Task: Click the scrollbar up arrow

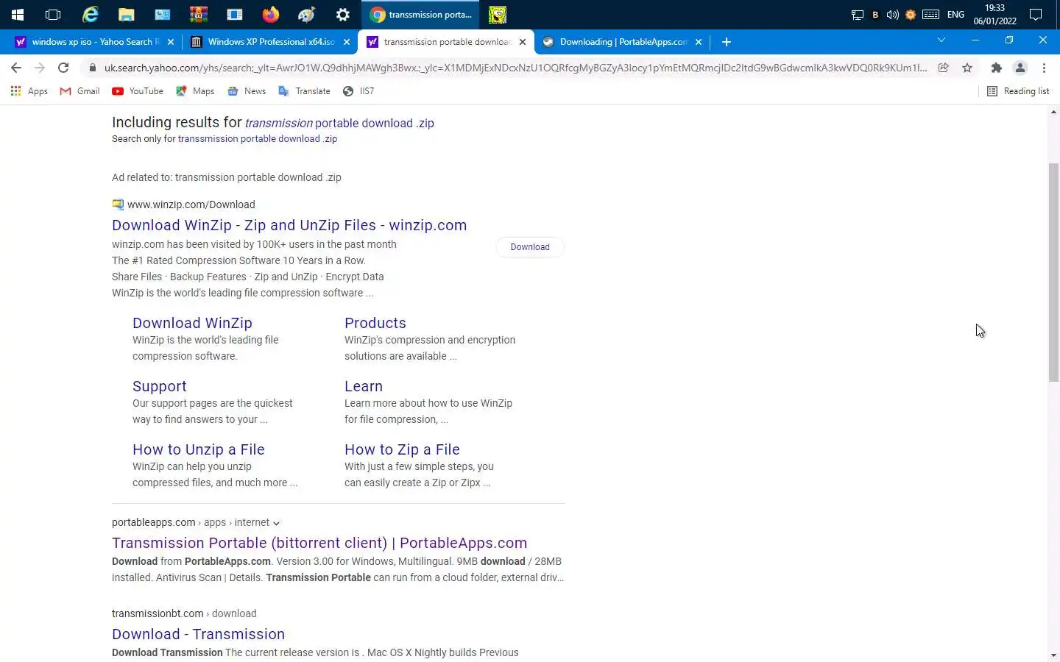Action: pyautogui.click(x=1053, y=112)
